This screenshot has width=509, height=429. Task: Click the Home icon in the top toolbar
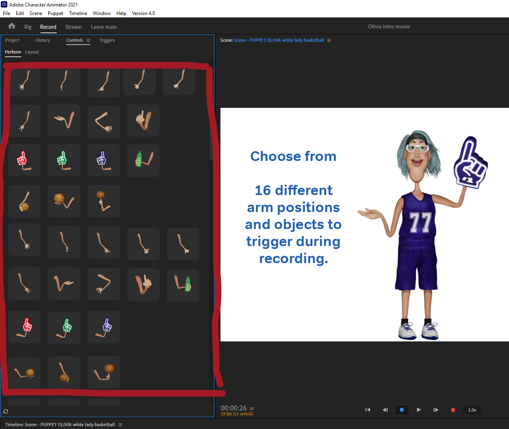point(11,26)
